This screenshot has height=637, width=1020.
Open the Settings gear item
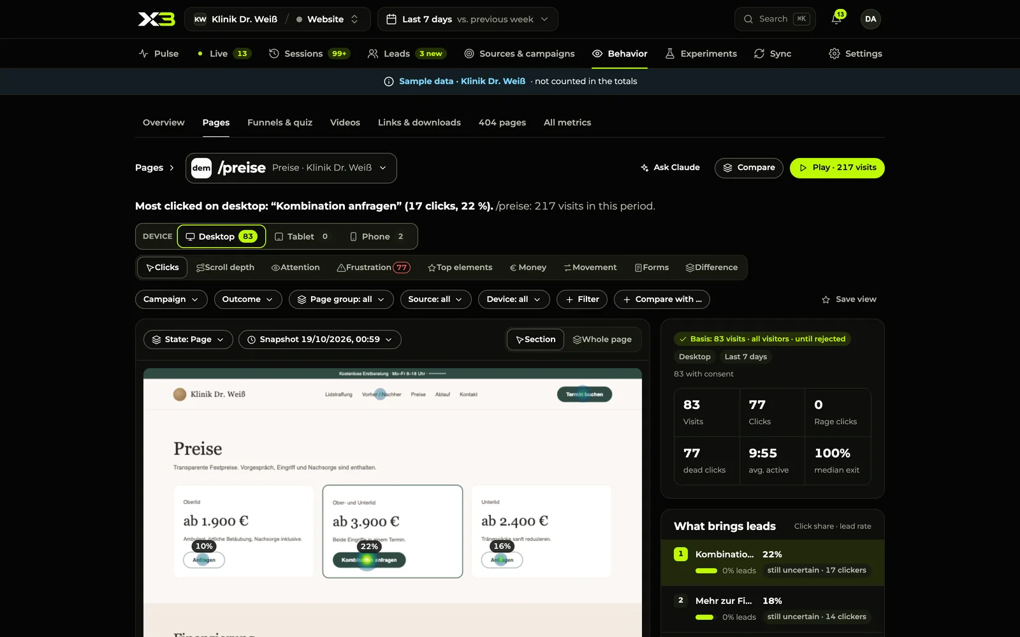pos(856,54)
